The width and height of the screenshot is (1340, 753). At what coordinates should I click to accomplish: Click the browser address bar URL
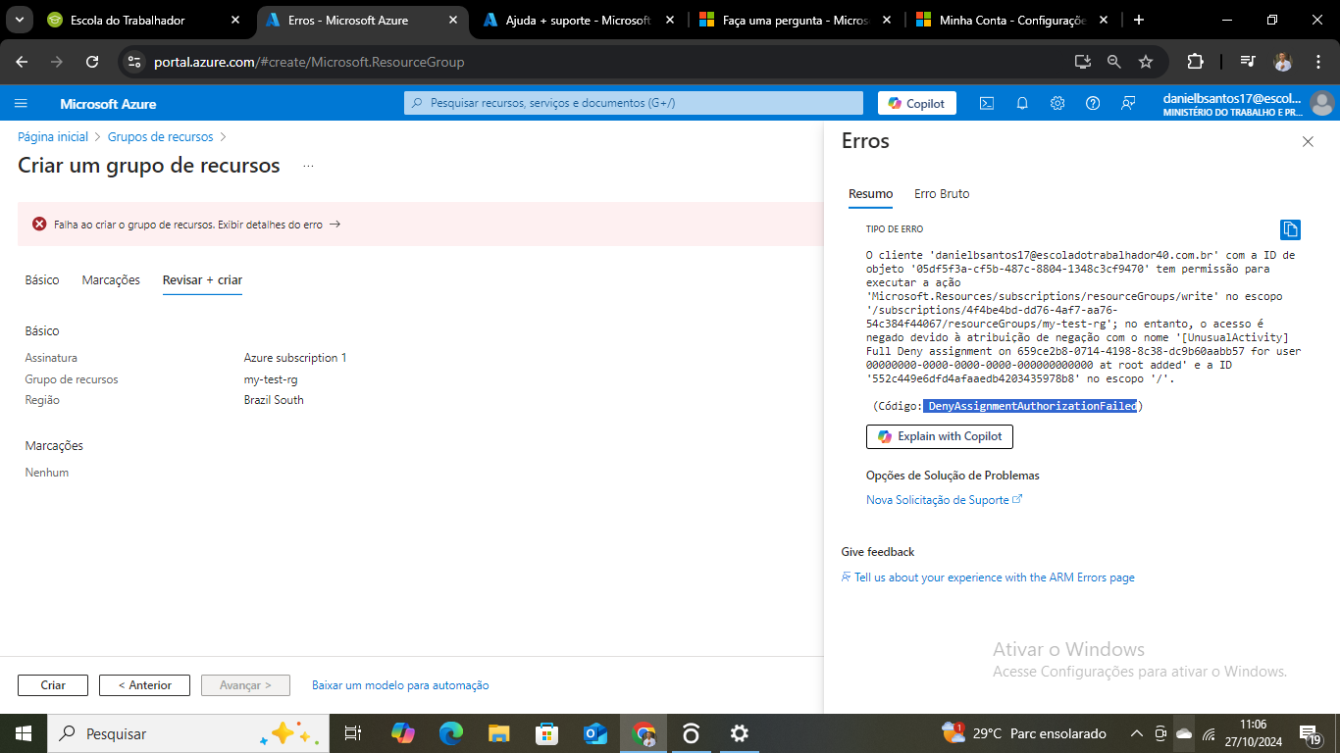[309, 62]
